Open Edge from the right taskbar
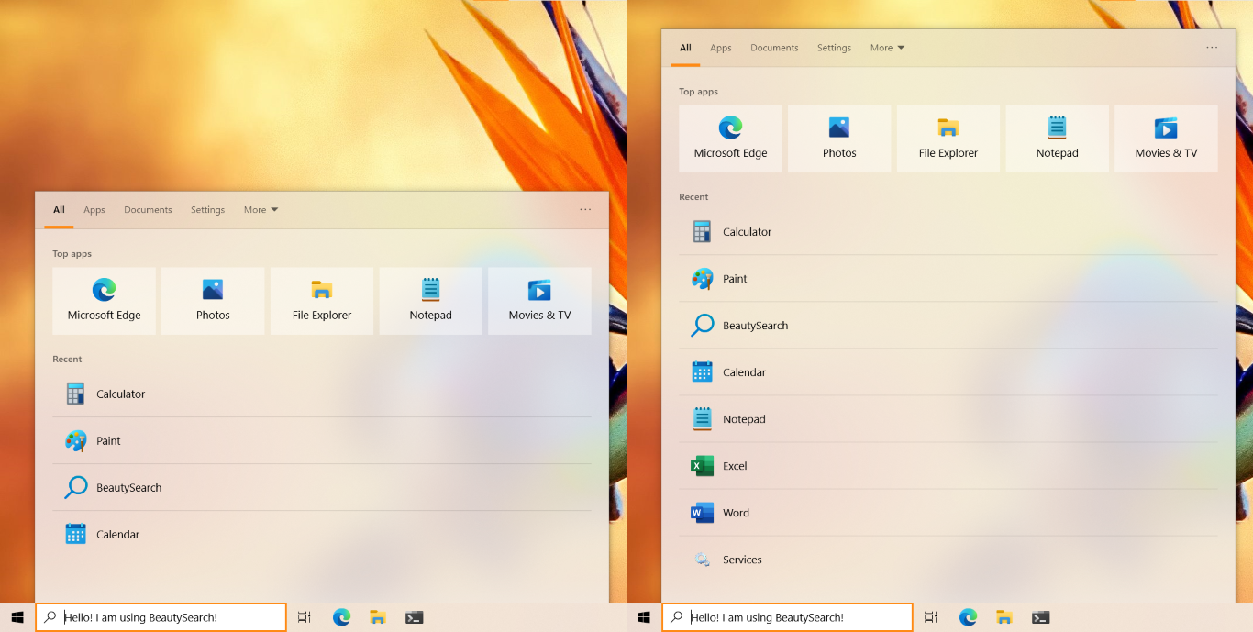The width and height of the screenshot is (1253, 632). point(968,617)
